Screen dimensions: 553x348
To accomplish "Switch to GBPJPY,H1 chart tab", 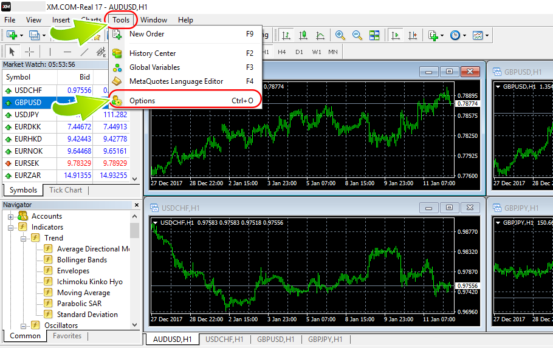I will 325,339.
